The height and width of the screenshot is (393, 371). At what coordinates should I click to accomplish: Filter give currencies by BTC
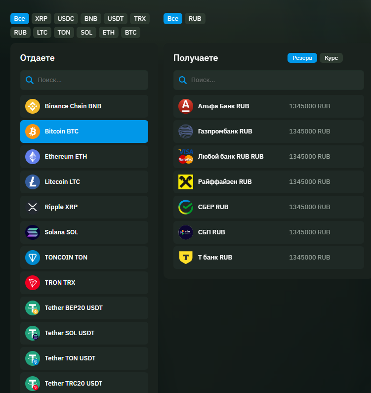click(x=130, y=32)
